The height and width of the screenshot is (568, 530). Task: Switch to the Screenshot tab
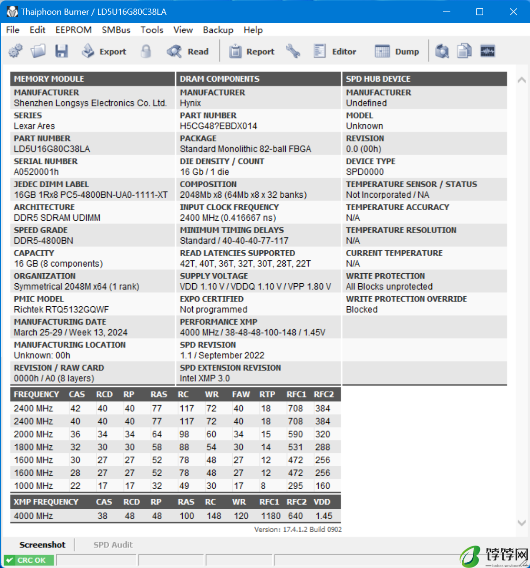[42, 545]
